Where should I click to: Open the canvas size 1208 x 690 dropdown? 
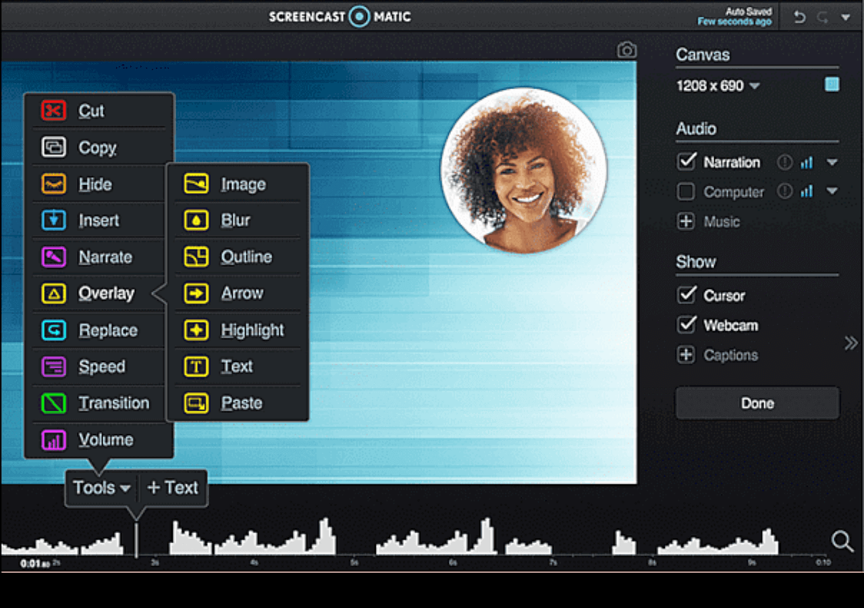(718, 86)
